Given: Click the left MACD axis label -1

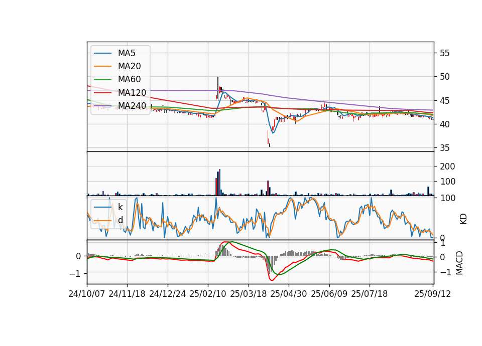Looking at the screenshot, I should pyautogui.click(x=75, y=273).
